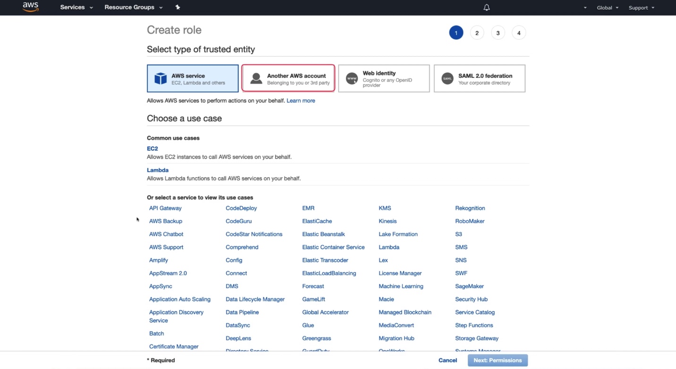Pick the AWS Backup service
Viewport: 676px width, 369px height.
click(166, 221)
